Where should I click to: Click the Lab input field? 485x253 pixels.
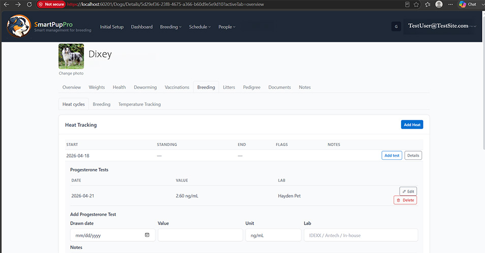click(x=361, y=235)
